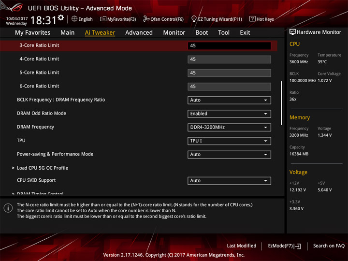Open Power-saving & Performance Mode dropdown
This screenshot has height=261, width=348.
click(229, 155)
